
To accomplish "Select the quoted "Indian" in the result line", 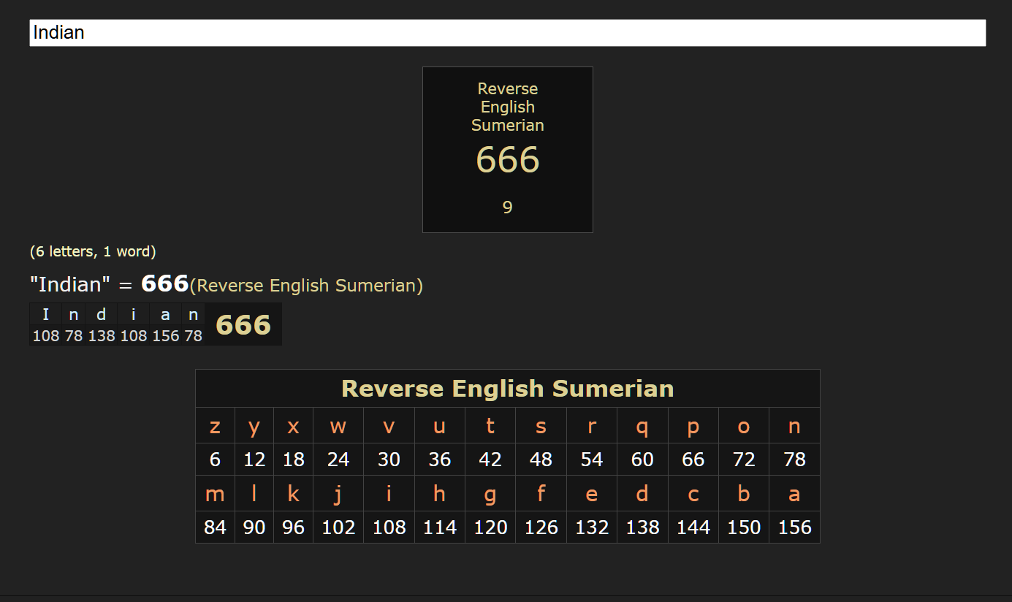I will (70, 284).
